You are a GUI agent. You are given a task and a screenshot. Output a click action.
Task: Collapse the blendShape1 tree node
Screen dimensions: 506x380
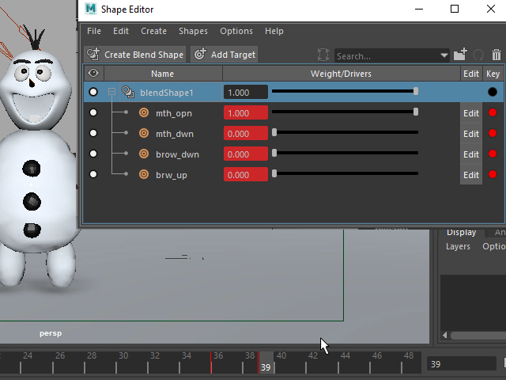[x=111, y=93]
